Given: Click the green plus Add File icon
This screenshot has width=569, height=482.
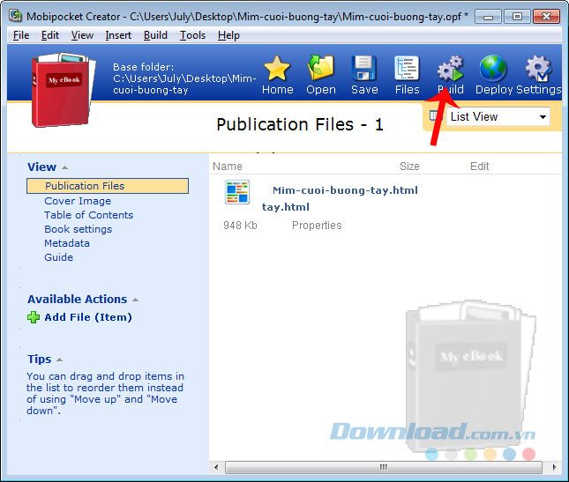Looking at the screenshot, I should click(34, 317).
